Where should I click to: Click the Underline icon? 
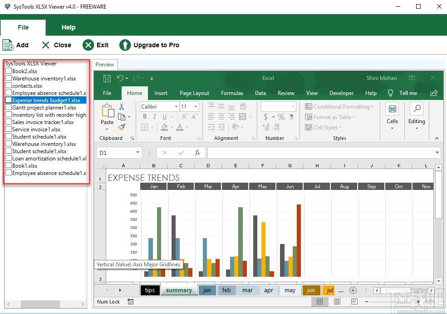point(164,116)
